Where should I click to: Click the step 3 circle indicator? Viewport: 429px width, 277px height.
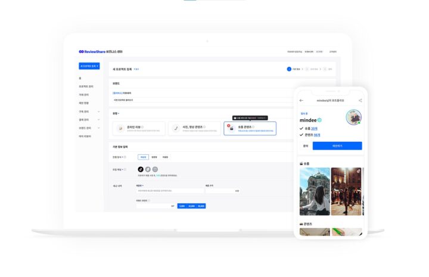point(325,69)
